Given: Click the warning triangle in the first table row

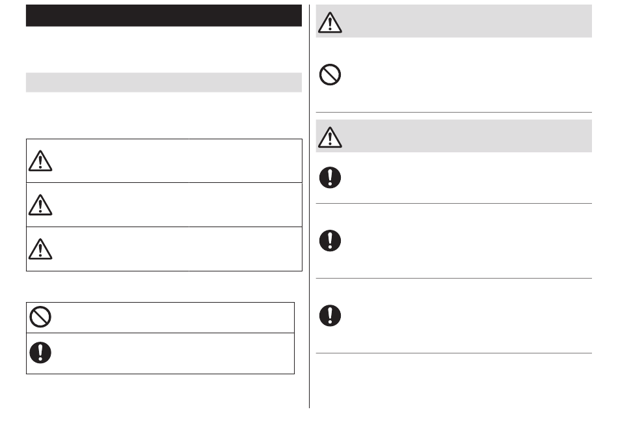Looking at the screenshot, I should [x=40, y=161].
